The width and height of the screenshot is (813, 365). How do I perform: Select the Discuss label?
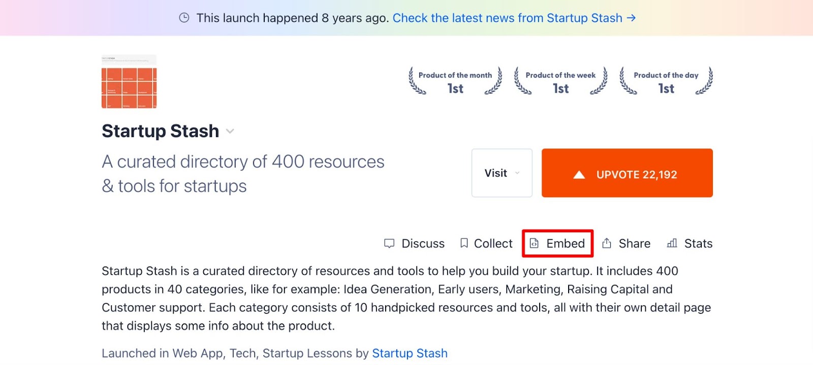pyautogui.click(x=423, y=243)
